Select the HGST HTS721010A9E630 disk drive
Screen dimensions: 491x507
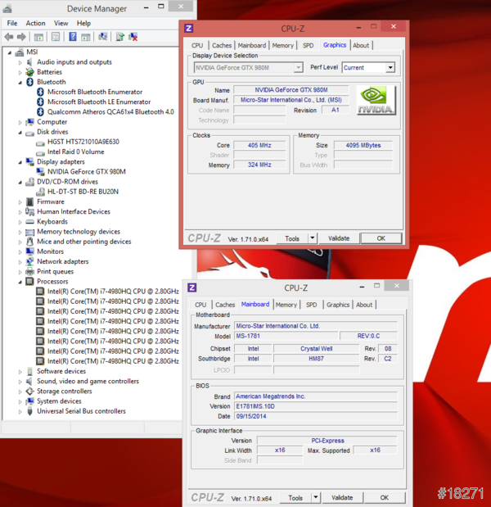83,142
